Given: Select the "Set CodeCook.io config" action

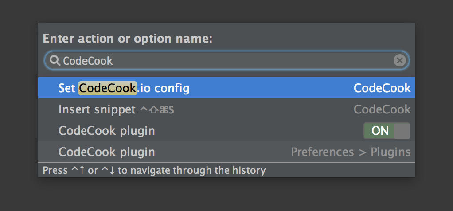Looking at the screenshot, I should 124,88.
